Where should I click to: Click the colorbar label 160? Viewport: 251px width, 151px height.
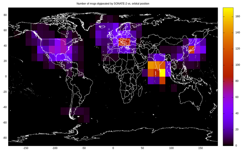pyautogui.click(x=238, y=16)
